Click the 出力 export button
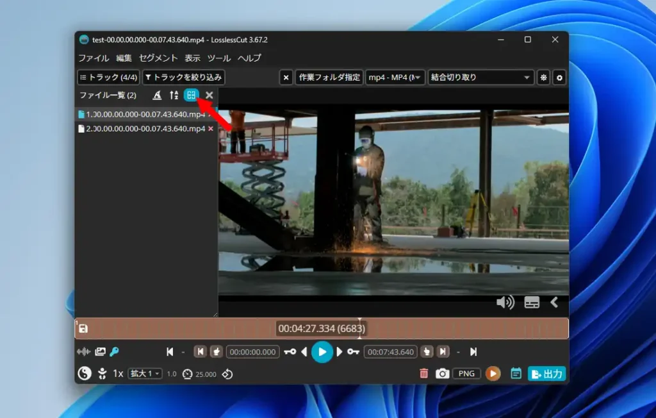Image resolution: width=656 pixels, height=418 pixels. click(x=546, y=374)
